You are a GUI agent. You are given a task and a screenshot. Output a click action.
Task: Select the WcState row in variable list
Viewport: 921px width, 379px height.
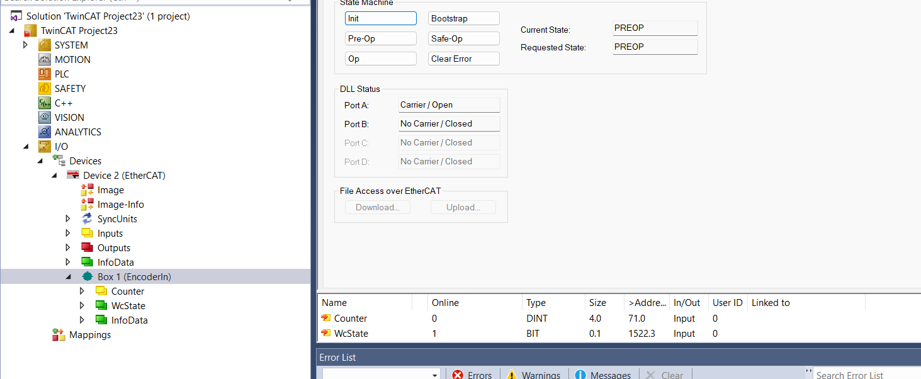click(351, 334)
